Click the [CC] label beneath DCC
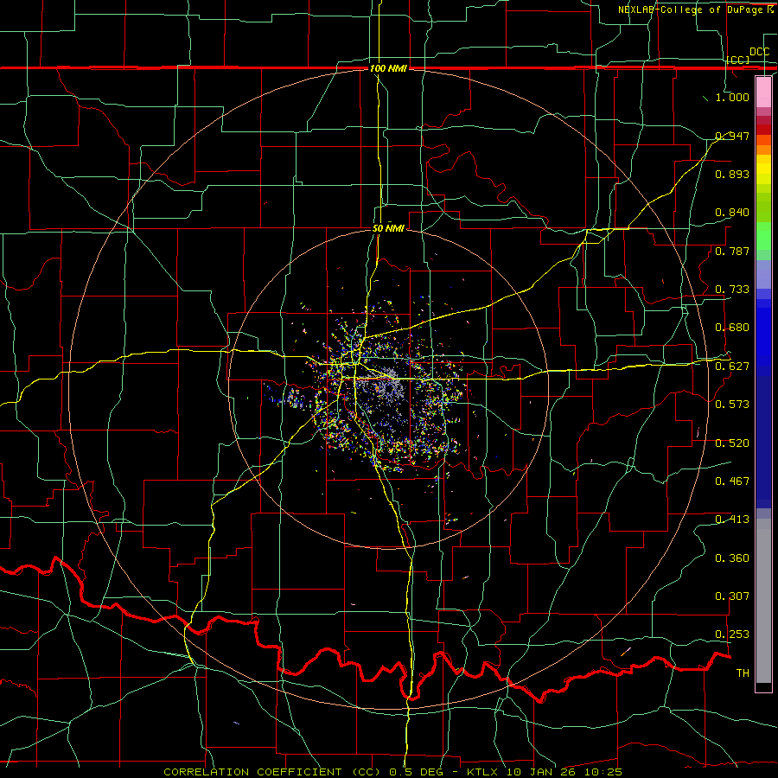 [x=738, y=60]
